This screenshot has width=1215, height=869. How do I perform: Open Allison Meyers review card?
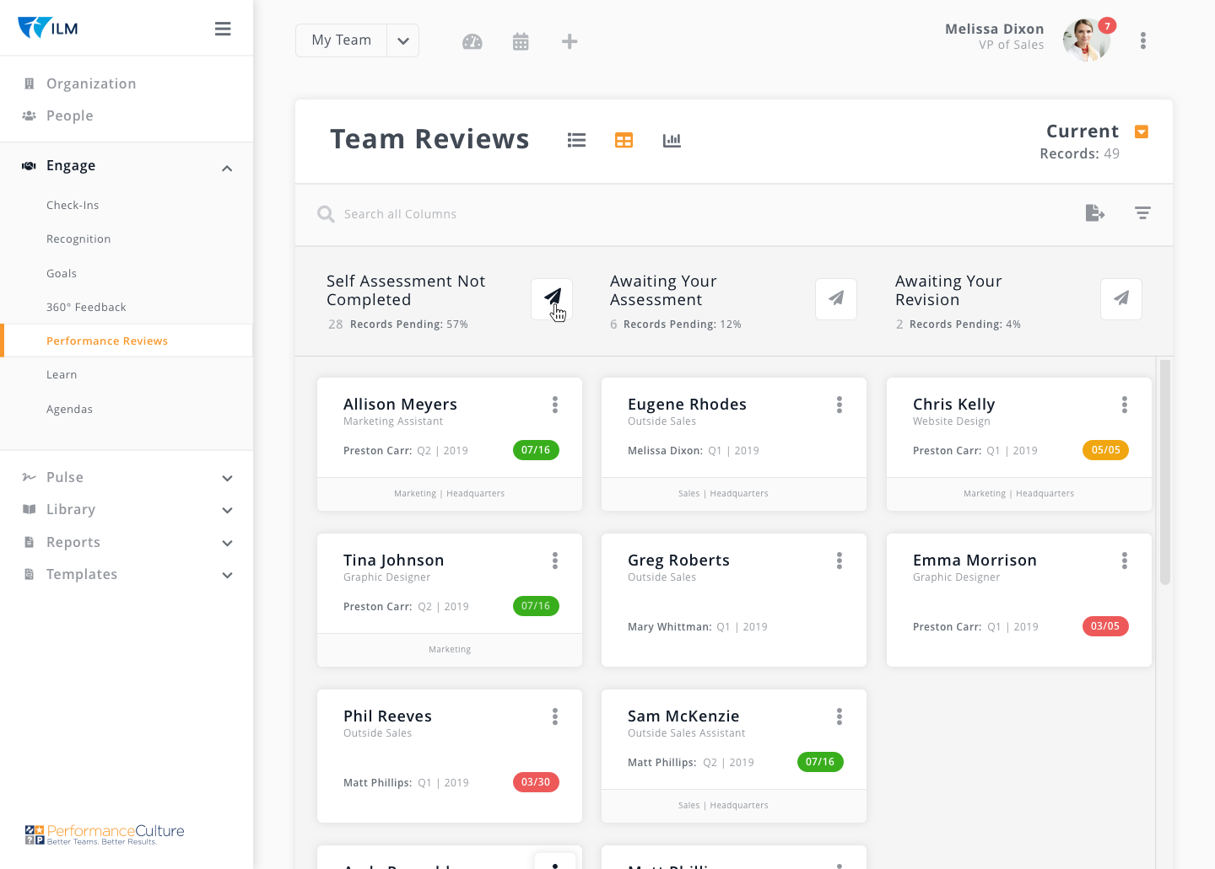click(x=450, y=444)
